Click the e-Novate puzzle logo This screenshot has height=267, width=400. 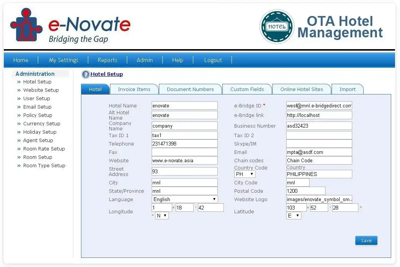pyautogui.click(x=26, y=25)
